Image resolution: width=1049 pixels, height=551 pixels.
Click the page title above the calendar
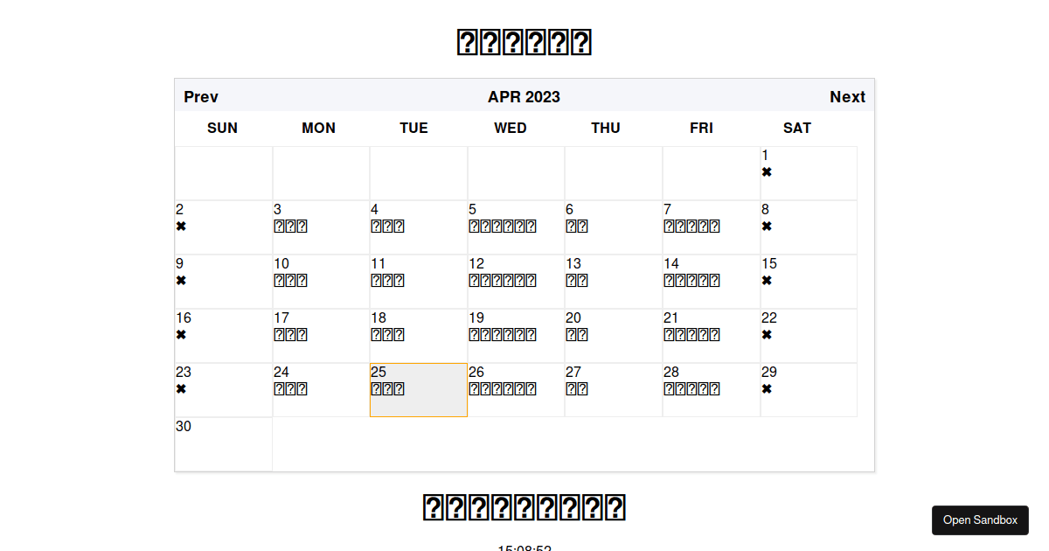(x=524, y=40)
